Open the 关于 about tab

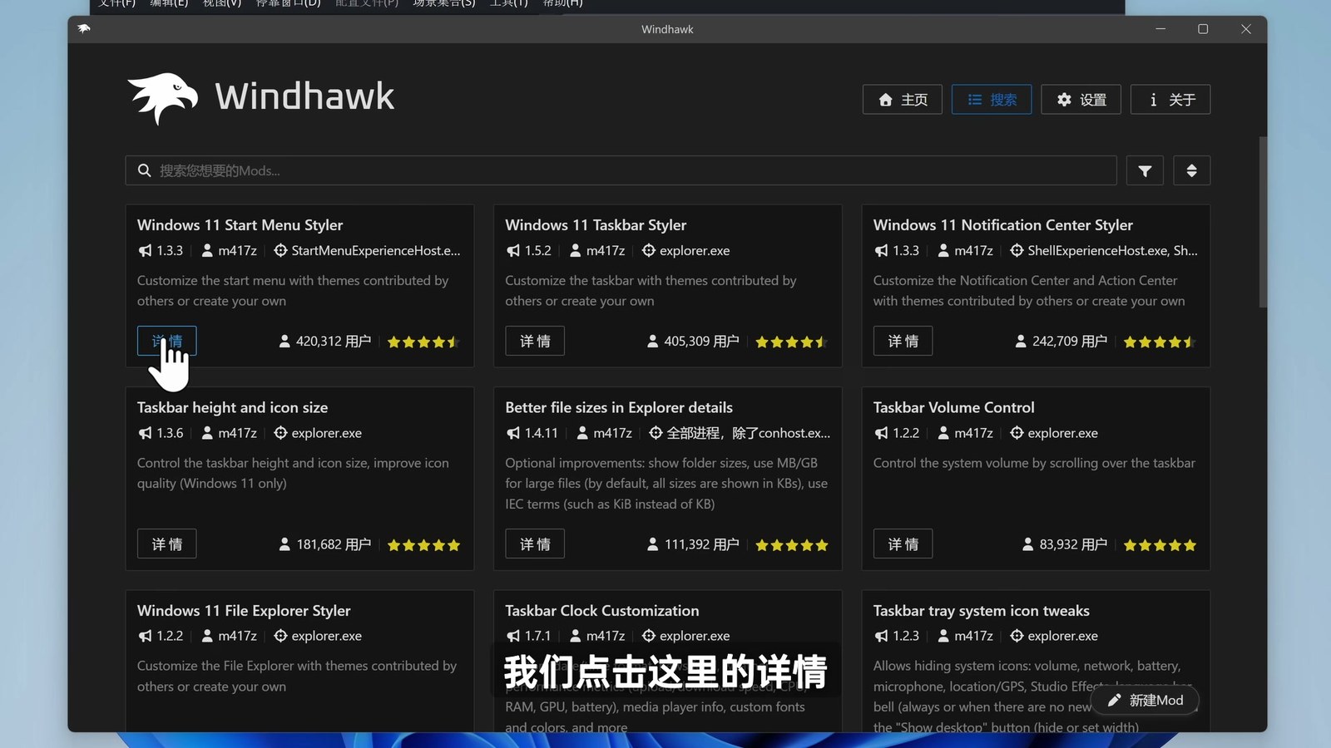pyautogui.click(x=1170, y=100)
